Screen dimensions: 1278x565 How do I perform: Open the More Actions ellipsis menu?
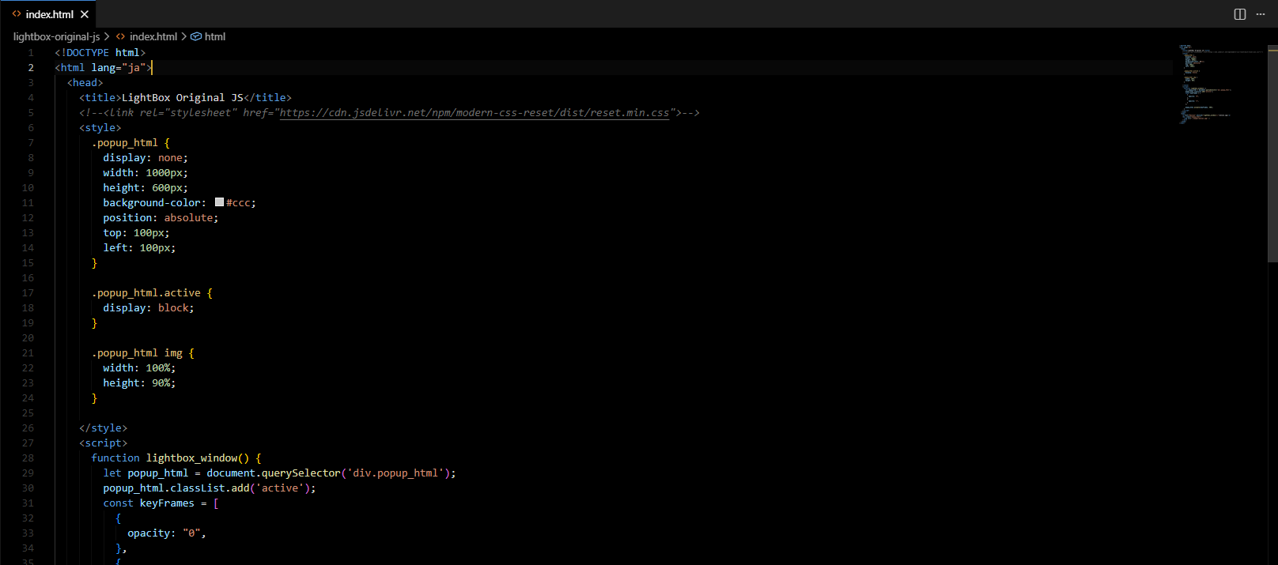point(1261,14)
